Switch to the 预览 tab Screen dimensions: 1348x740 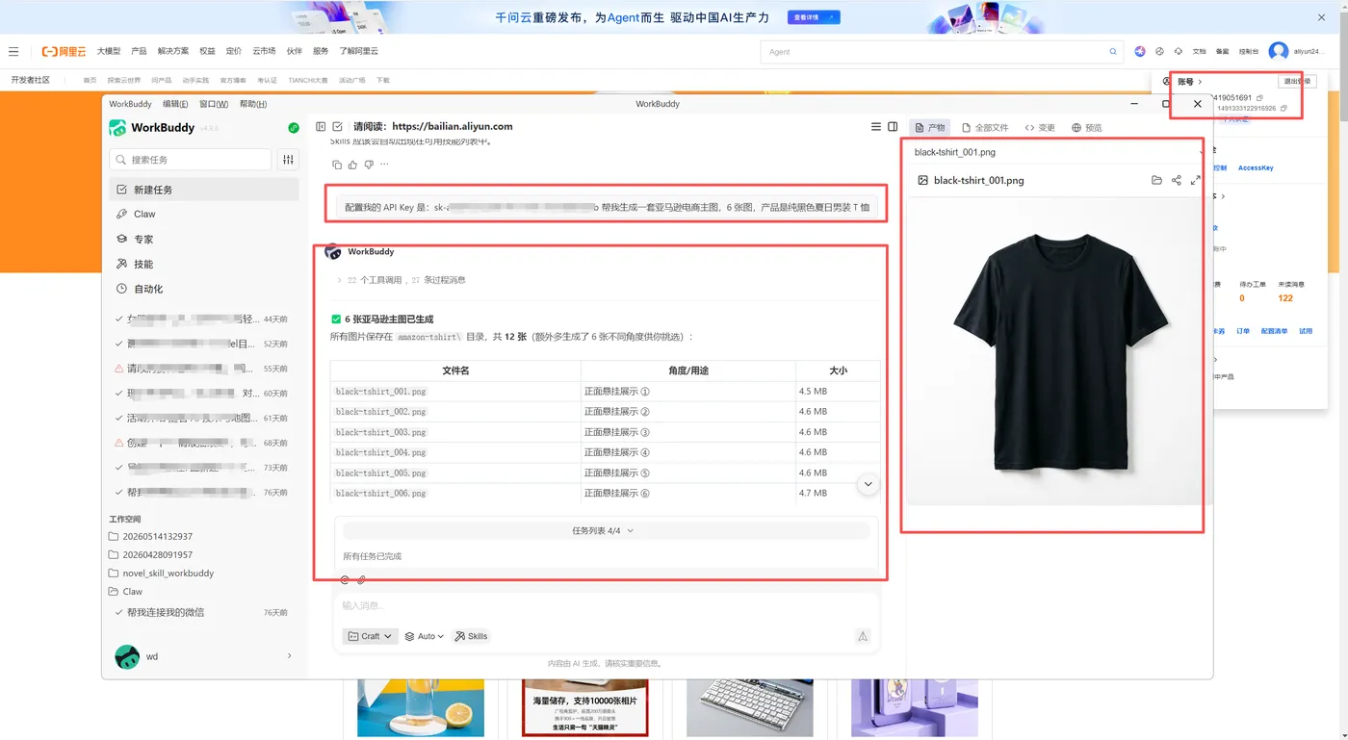tap(1087, 127)
